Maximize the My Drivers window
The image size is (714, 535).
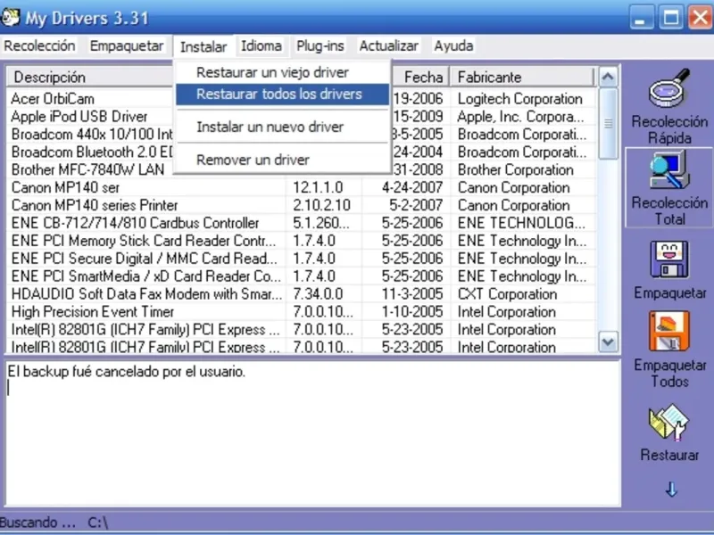tap(671, 18)
